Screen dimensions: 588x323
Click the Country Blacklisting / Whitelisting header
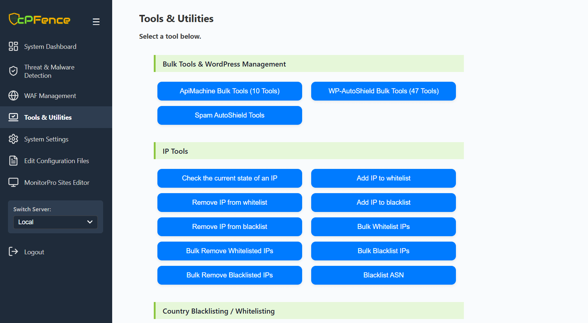pos(309,311)
